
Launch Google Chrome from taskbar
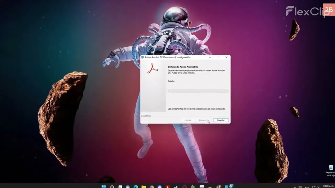(x=152, y=186)
